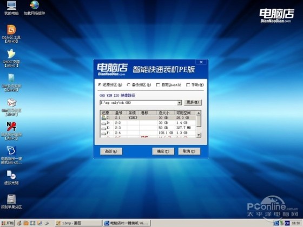
Task: Select the C: partition row
Action: coord(148,118)
